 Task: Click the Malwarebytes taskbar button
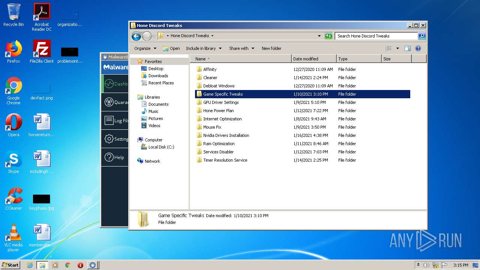click(93, 265)
